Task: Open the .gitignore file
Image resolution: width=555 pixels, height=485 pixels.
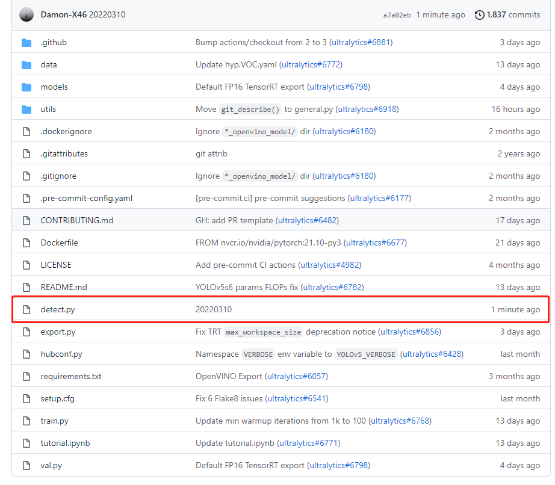Action: [58, 176]
